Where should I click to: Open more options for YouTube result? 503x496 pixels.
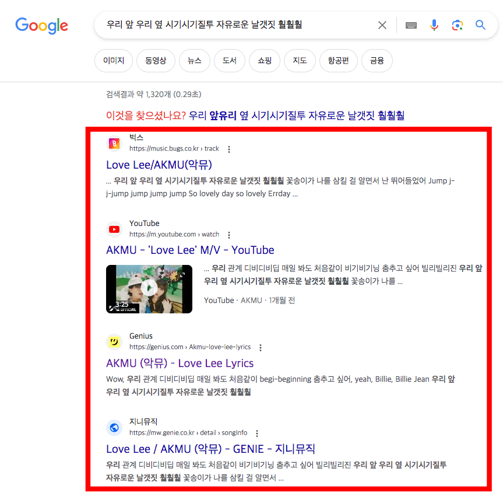click(x=229, y=235)
